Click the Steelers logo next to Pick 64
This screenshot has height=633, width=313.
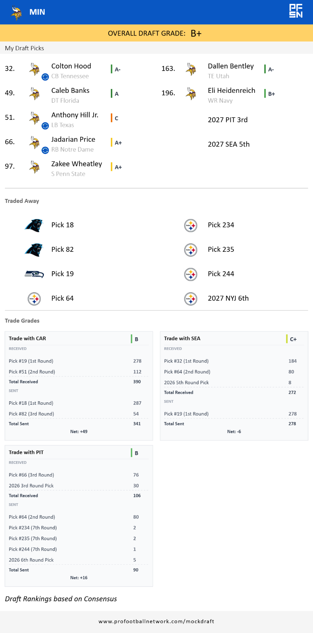34,299
